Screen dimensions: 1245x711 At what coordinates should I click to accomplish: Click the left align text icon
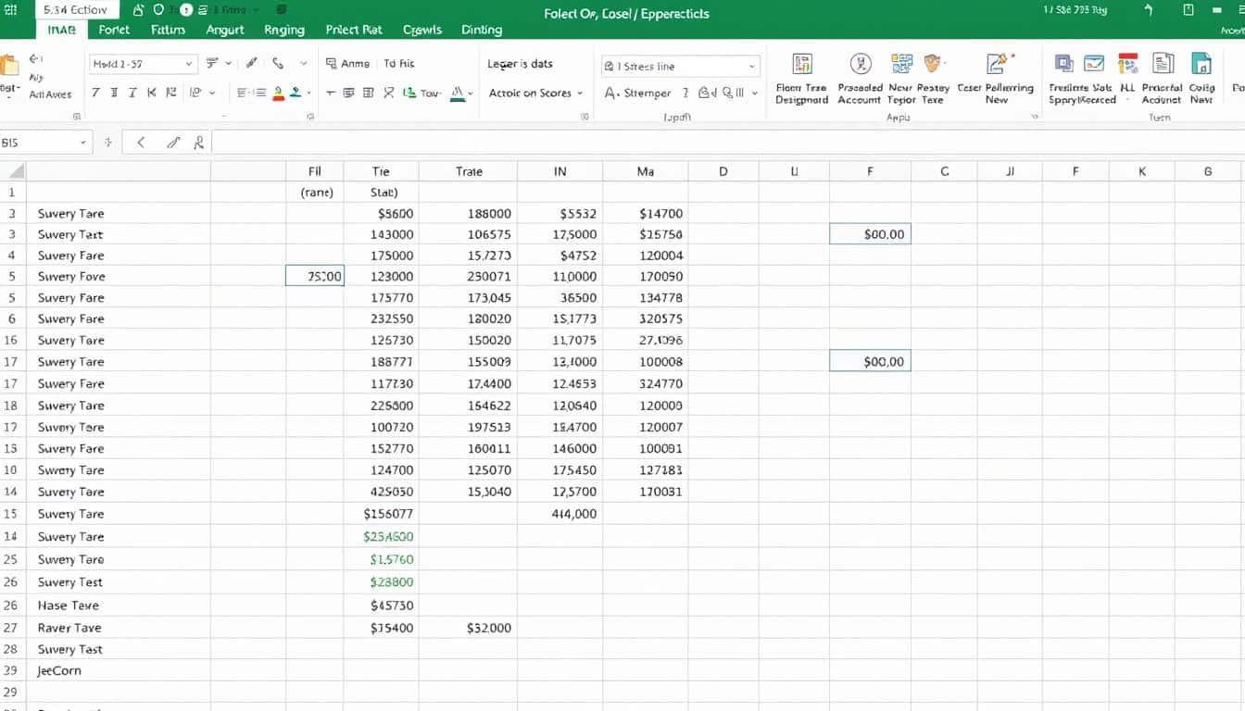[x=243, y=93]
